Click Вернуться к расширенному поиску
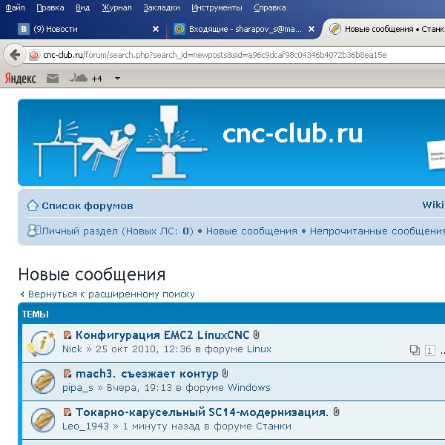 pyautogui.click(x=111, y=294)
